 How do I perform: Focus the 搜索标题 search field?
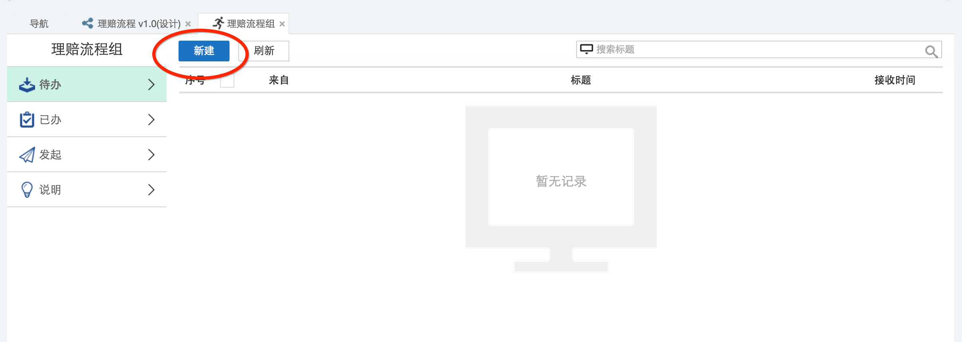759,49
